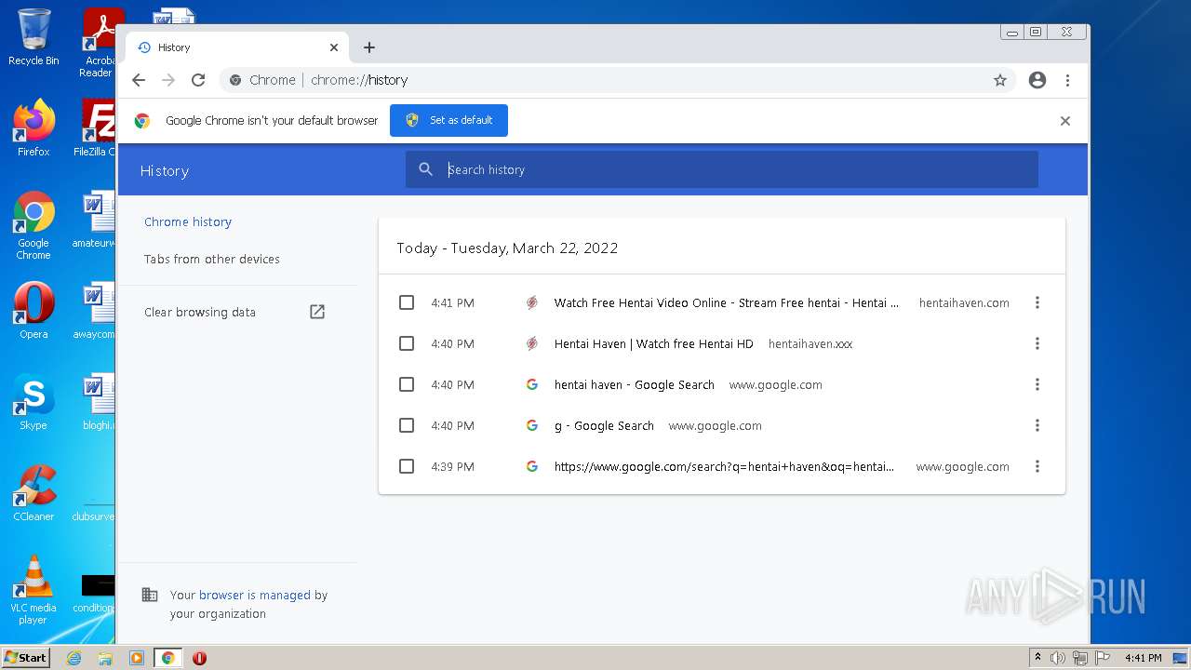
Task: Open the Firefox desktop shortcut
Action: (33, 128)
